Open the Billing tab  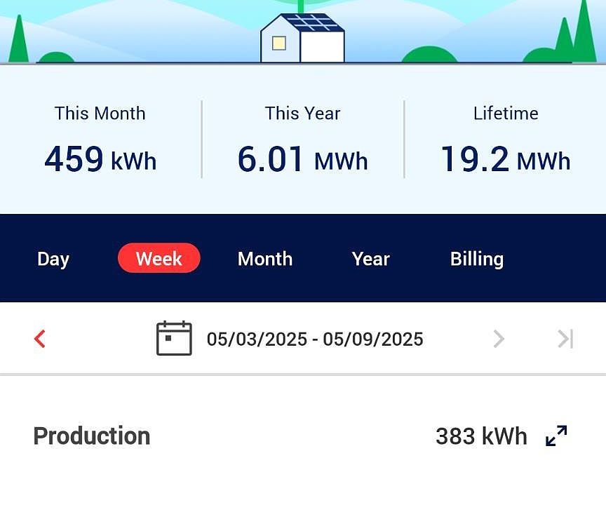tap(477, 259)
